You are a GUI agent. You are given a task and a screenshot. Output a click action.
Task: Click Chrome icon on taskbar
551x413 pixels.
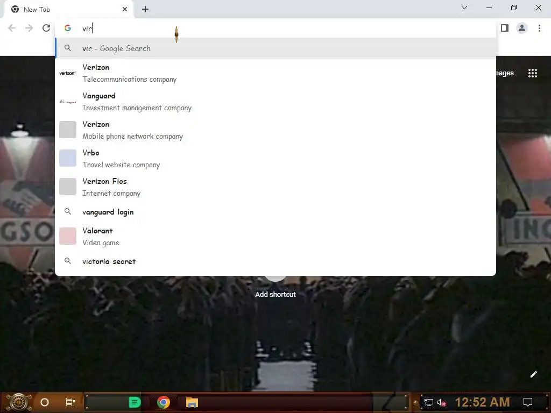click(x=163, y=402)
